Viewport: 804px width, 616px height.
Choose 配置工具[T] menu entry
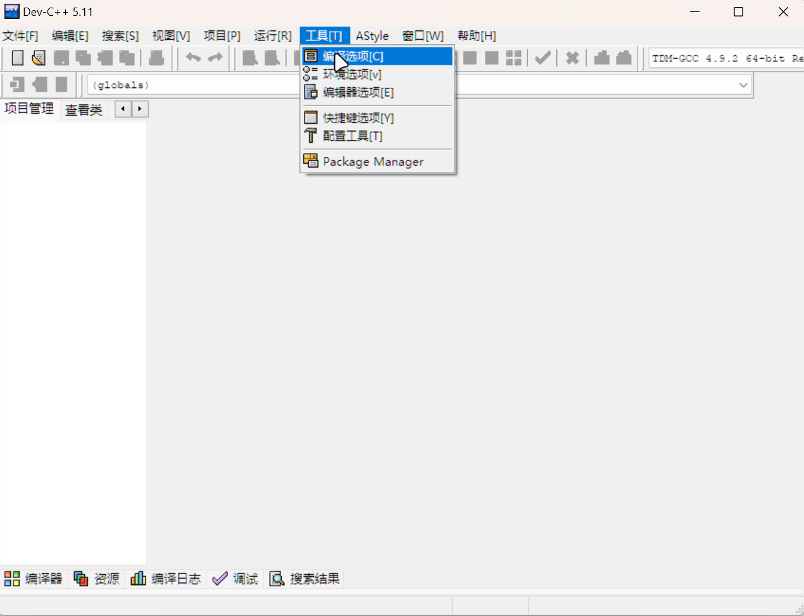377,136
